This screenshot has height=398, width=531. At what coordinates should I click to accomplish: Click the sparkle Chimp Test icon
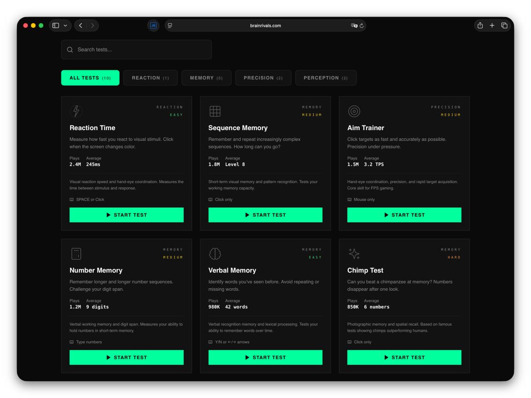pyautogui.click(x=354, y=253)
